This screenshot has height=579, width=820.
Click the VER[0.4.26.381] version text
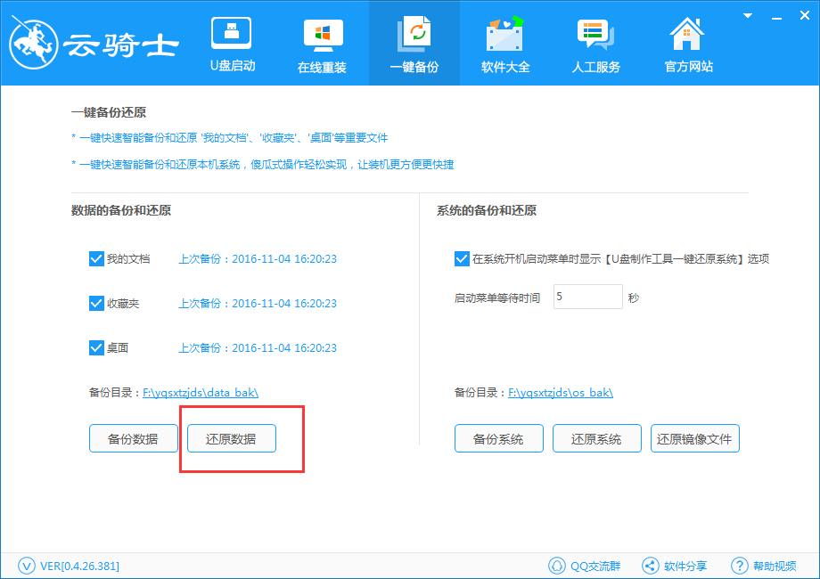click(79, 566)
